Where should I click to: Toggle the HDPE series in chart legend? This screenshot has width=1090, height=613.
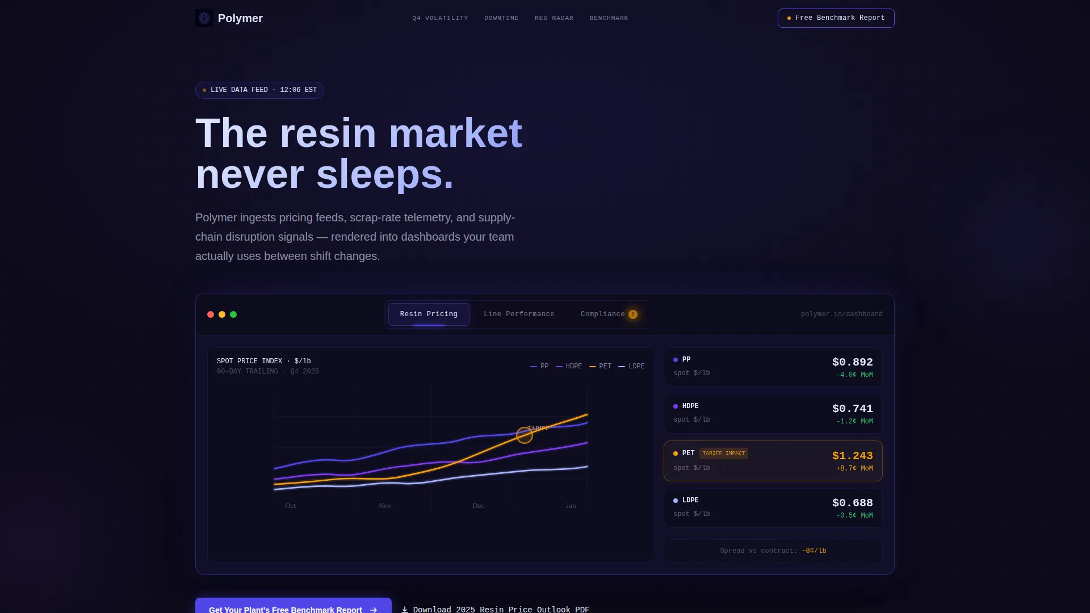click(x=569, y=367)
